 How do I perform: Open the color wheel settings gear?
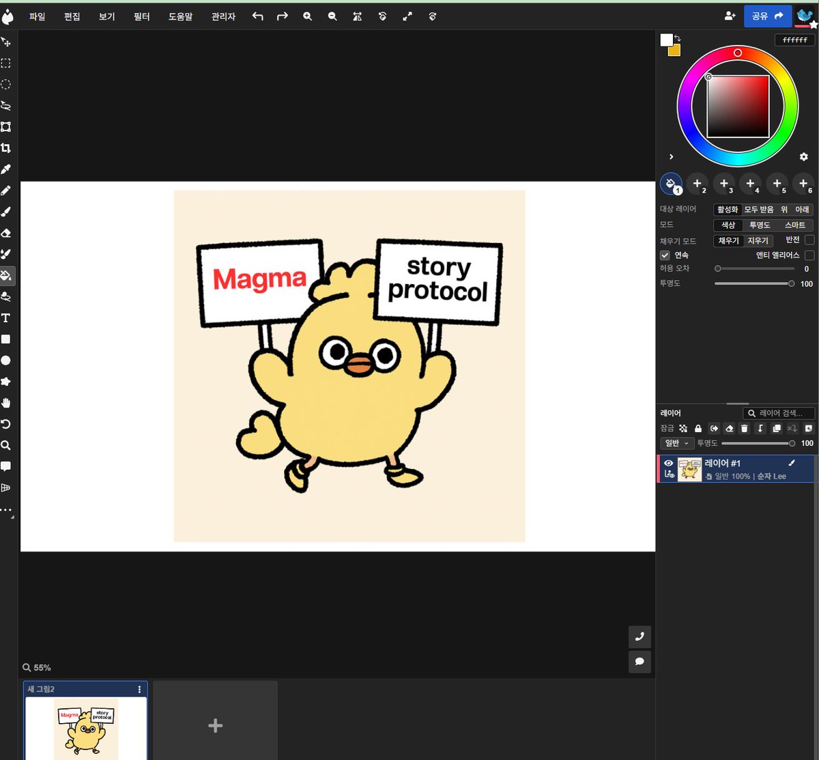pyautogui.click(x=803, y=156)
